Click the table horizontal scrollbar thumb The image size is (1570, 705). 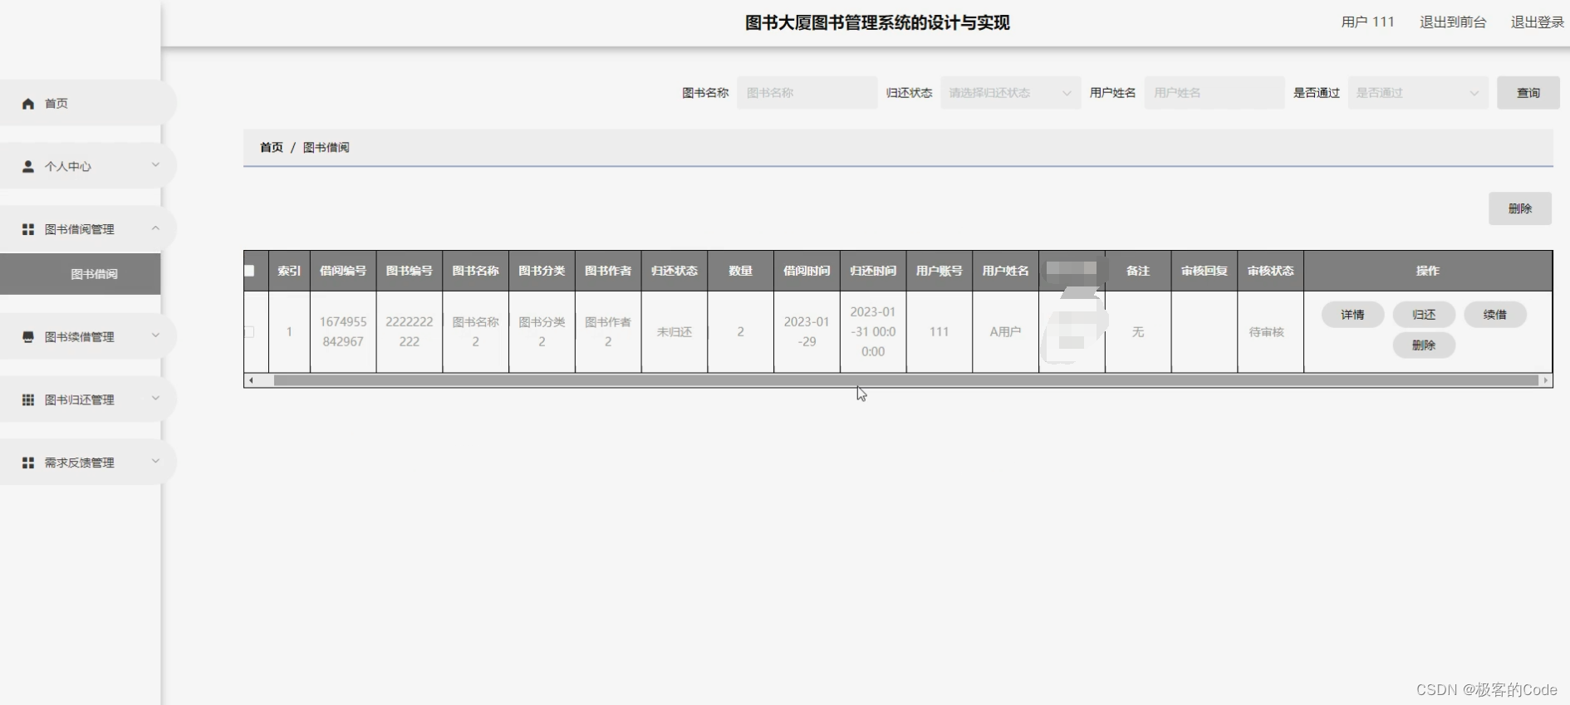coord(905,380)
